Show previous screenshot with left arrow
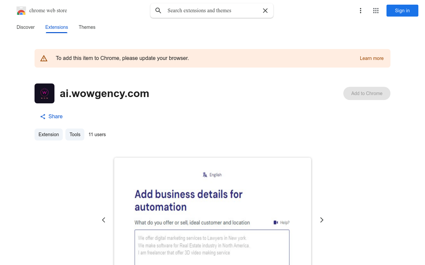Screen dimensions: 425x265 coord(104,220)
